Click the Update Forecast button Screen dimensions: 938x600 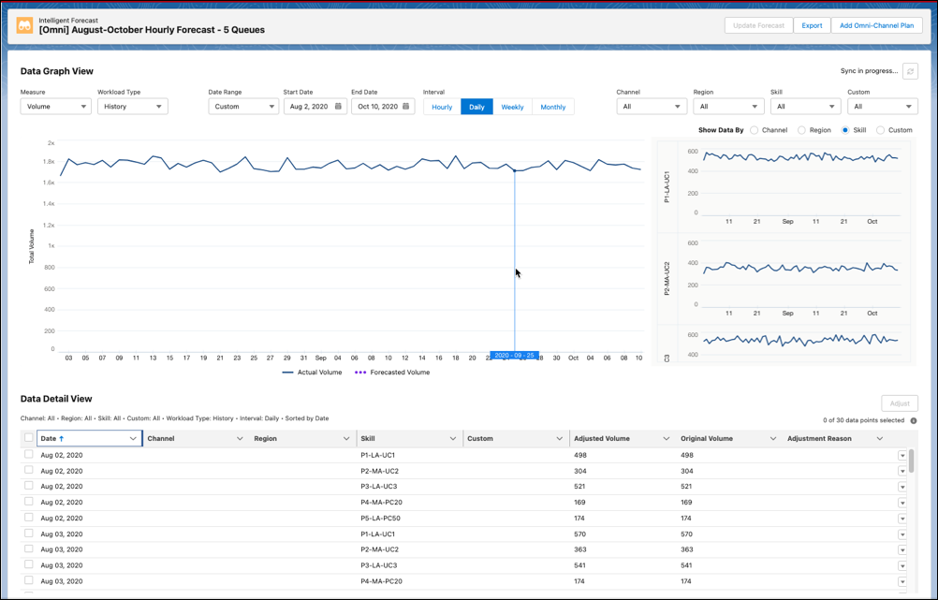(758, 25)
